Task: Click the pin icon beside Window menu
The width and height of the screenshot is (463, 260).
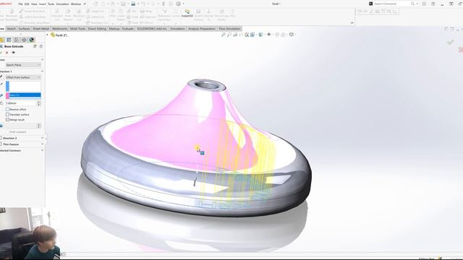Action: tap(85, 4)
